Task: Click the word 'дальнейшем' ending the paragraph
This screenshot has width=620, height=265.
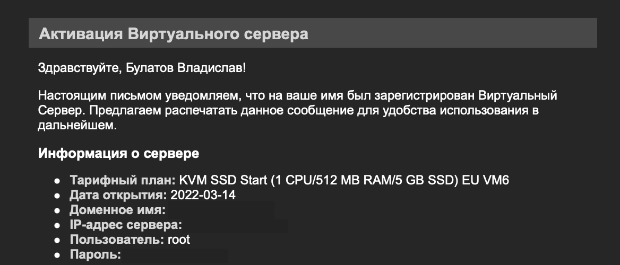Action: pos(77,126)
